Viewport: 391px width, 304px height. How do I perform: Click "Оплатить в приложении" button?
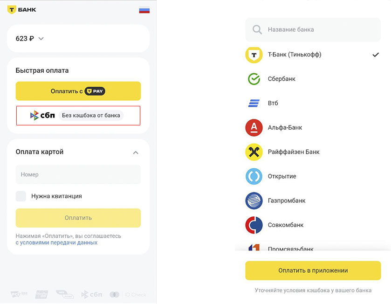click(x=313, y=270)
